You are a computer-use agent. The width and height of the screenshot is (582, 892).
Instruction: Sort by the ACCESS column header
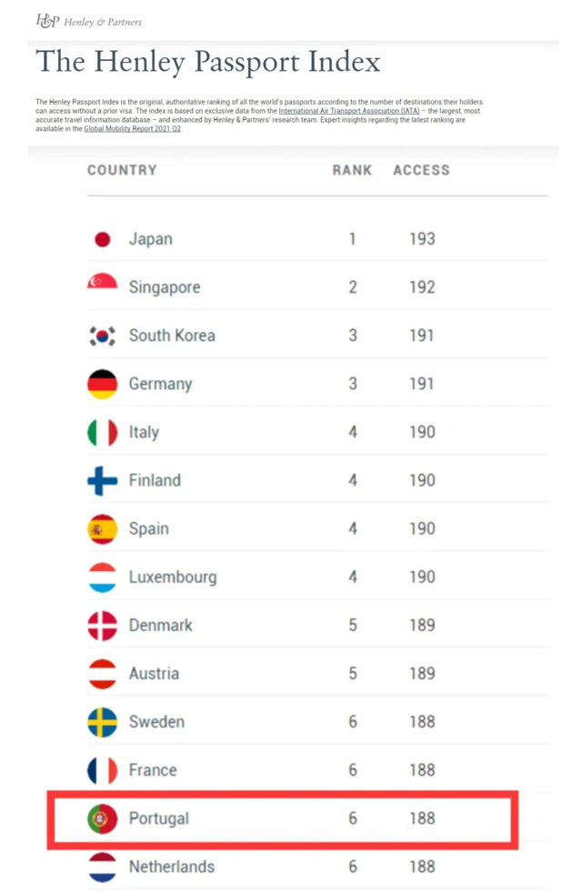pos(422,170)
